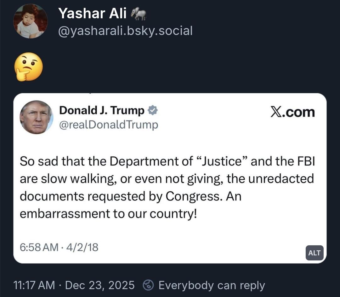Show the image ALT text badge
The height and width of the screenshot is (297, 340).
pyautogui.click(x=314, y=253)
